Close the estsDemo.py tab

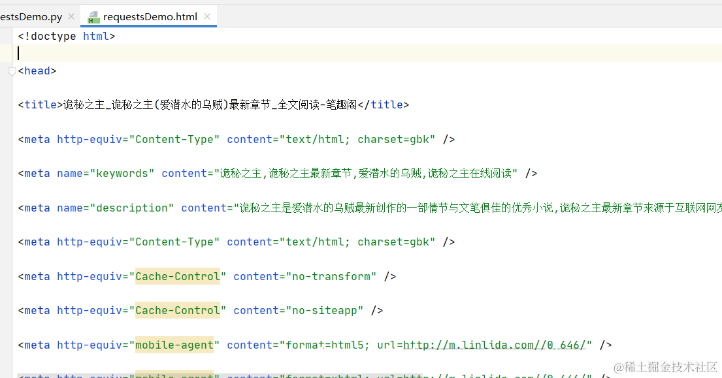point(71,16)
